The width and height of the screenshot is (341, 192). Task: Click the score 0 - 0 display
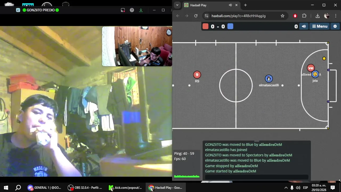218,26
